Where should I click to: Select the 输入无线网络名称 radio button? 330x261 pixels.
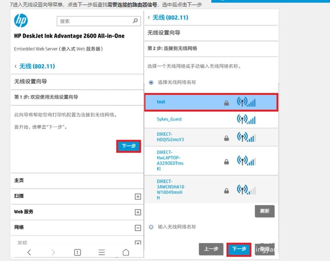click(151, 227)
